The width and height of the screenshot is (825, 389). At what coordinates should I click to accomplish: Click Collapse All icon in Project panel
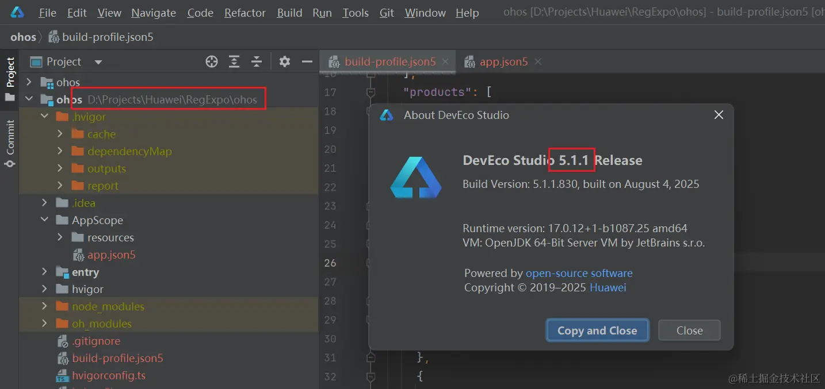click(257, 61)
